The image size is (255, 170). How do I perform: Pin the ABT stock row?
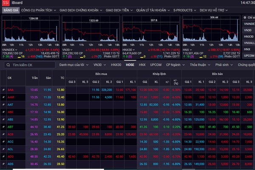[3, 127]
